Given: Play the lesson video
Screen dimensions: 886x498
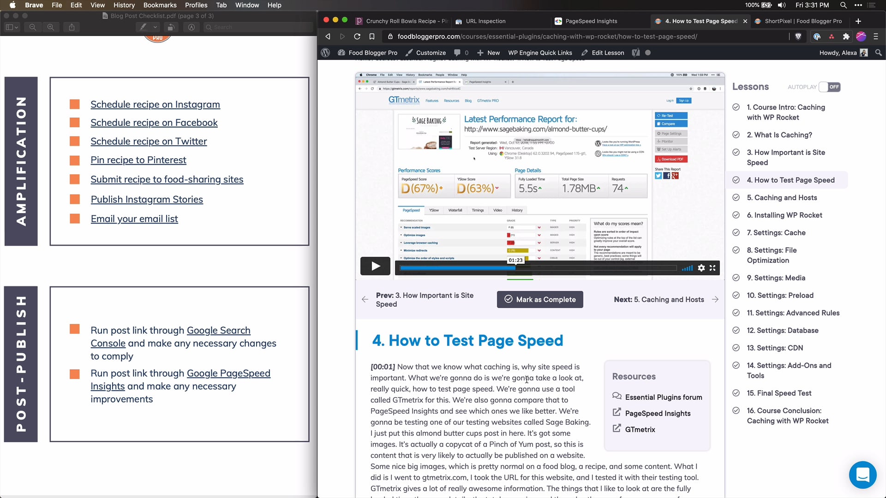Looking at the screenshot, I should [375, 266].
